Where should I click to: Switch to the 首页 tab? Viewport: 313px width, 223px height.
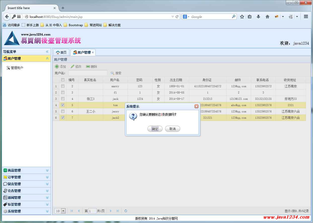click(x=61, y=52)
